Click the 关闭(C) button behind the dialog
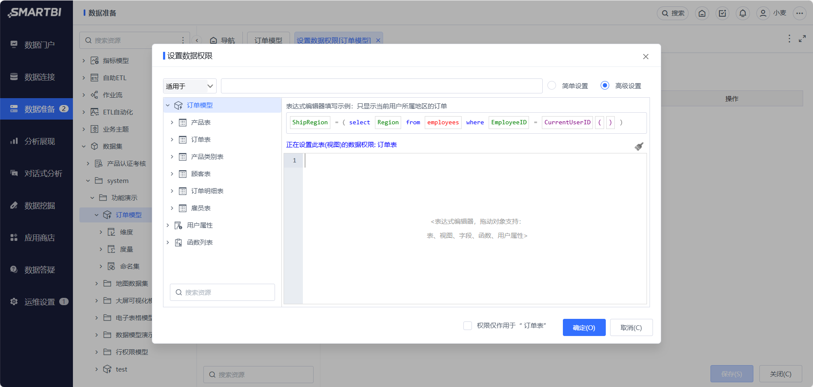This screenshot has height=387, width=813. tap(780, 374)
